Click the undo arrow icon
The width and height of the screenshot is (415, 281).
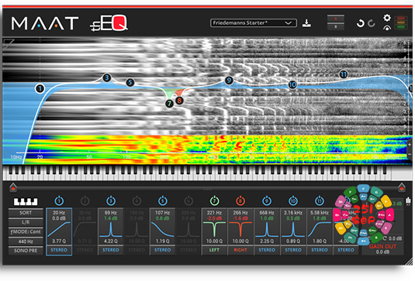360,23
